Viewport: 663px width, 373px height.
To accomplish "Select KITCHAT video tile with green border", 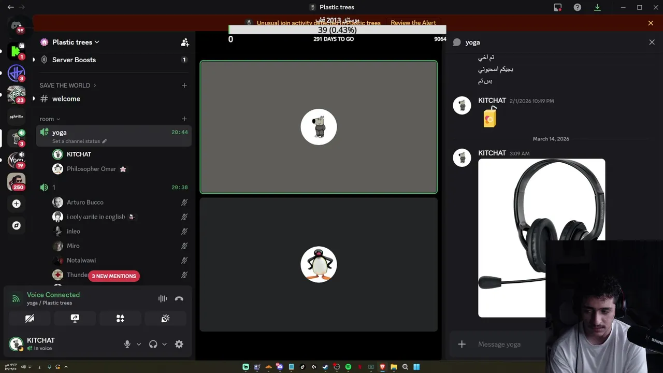I will (x=319, y=127).
